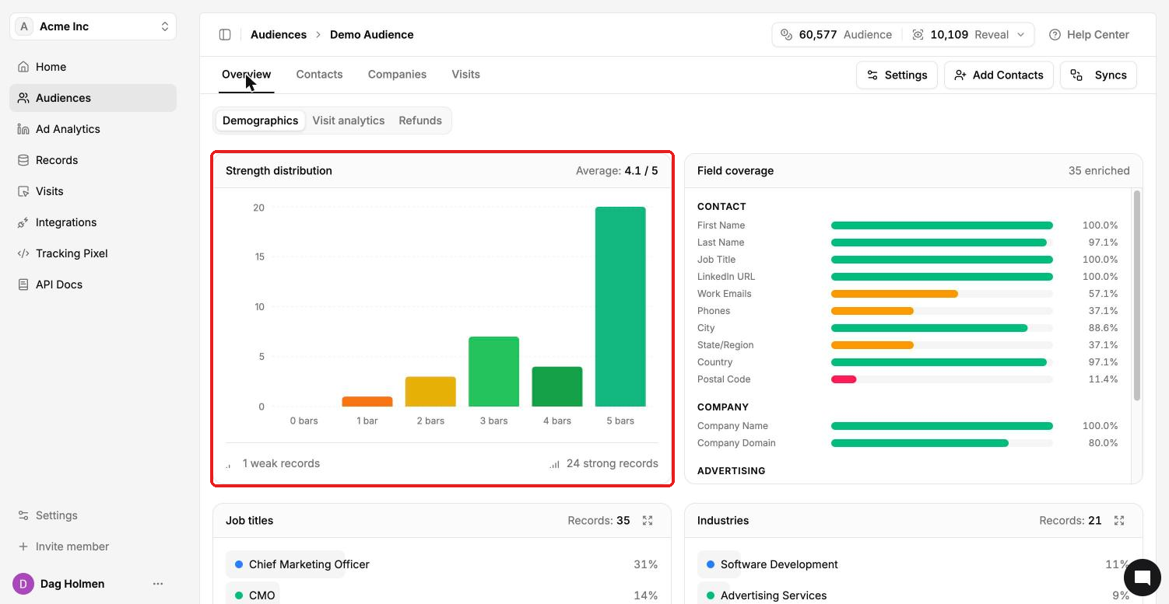Click the Visits sidebar icon
The width and height of the screenshot is (1169, 604).
coord(23,191)
